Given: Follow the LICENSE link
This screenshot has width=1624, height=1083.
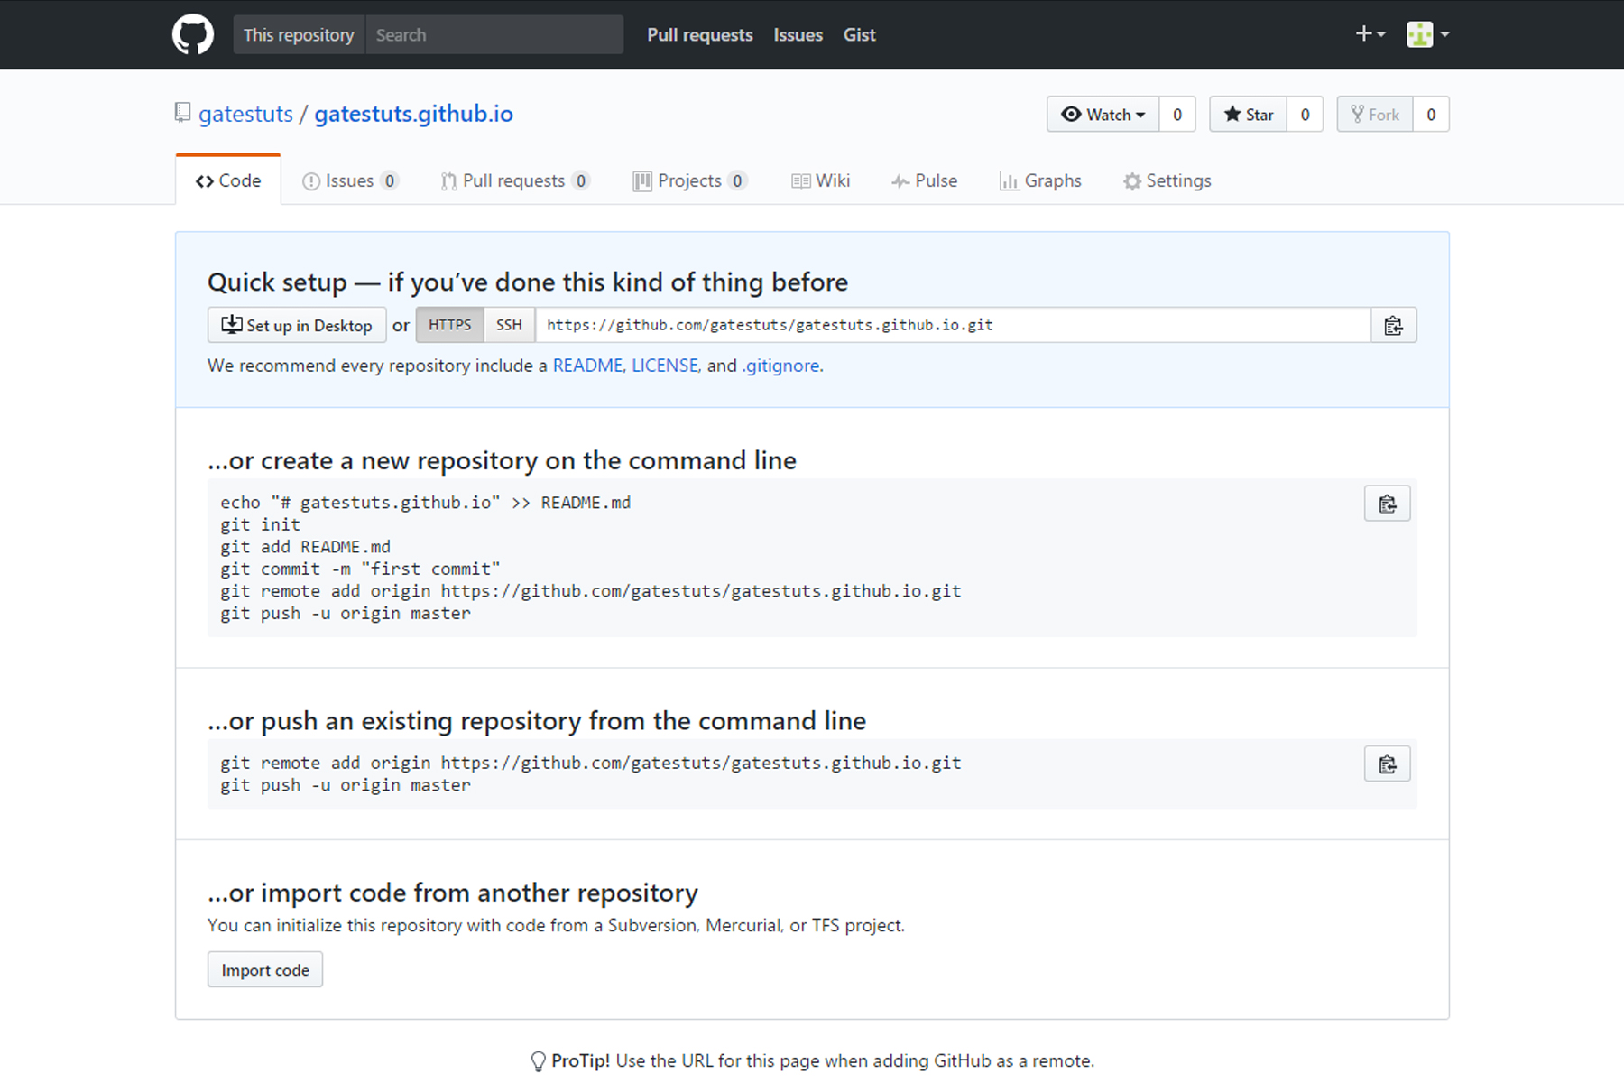Looking at the screenshot, I should click(665, 366).
